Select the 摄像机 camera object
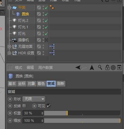124x129 pixels. pyautogui.click(x=23, y=40)
